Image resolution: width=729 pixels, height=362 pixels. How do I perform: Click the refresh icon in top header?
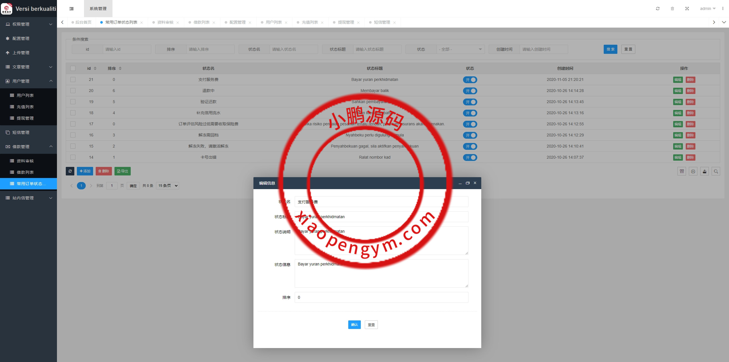coord(658,9)
